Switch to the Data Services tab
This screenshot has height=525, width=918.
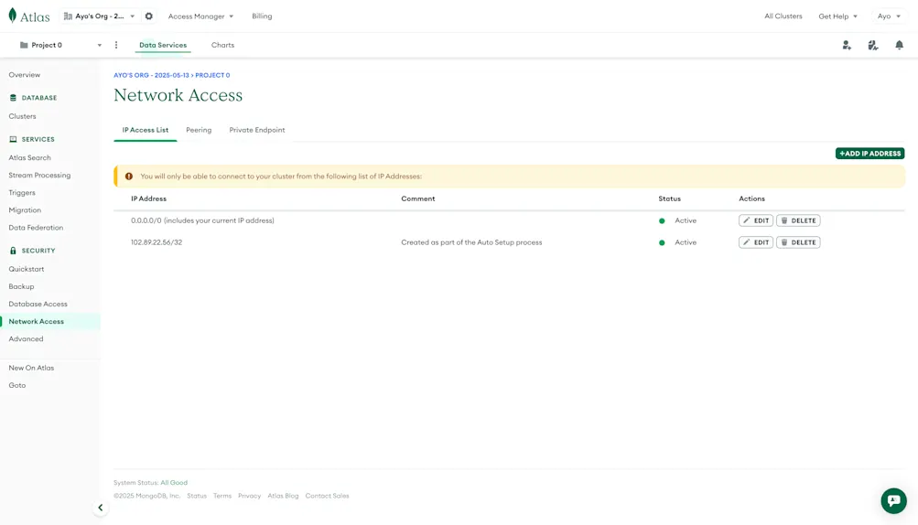tap(163, 45)
